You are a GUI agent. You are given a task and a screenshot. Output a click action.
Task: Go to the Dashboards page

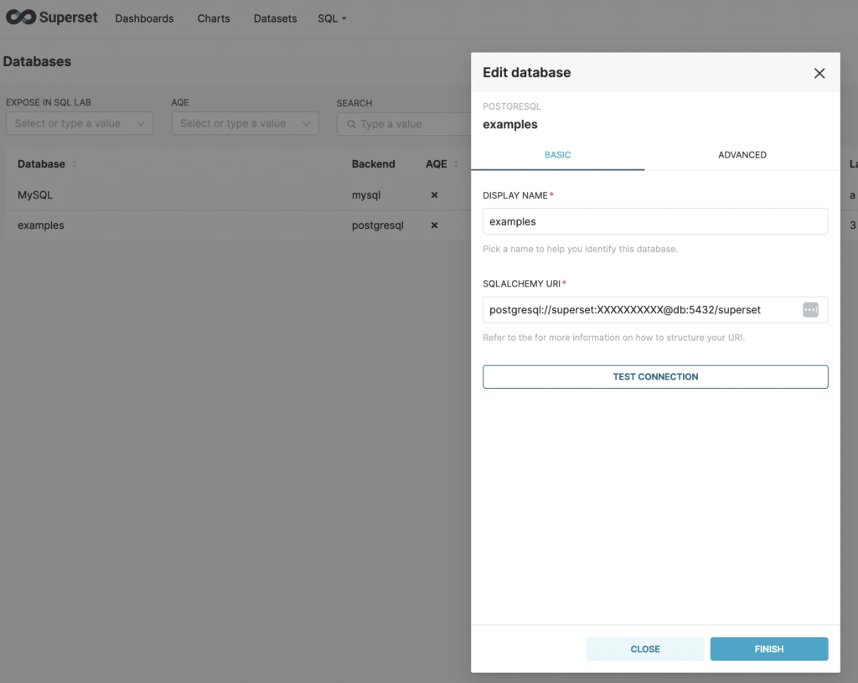[x=143, y=18]
